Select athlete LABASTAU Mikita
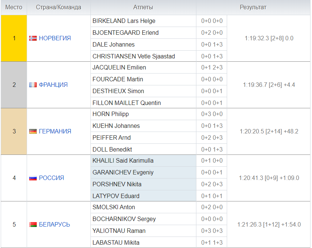Viewport: 312px width, 248px height. (x=116, y=243)
